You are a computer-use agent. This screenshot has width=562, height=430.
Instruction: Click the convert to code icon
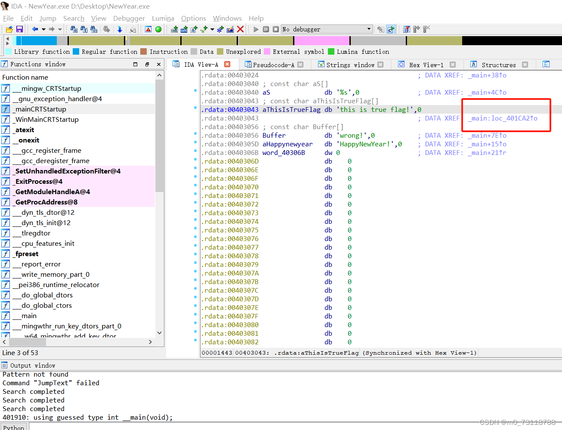pos(174,29)
